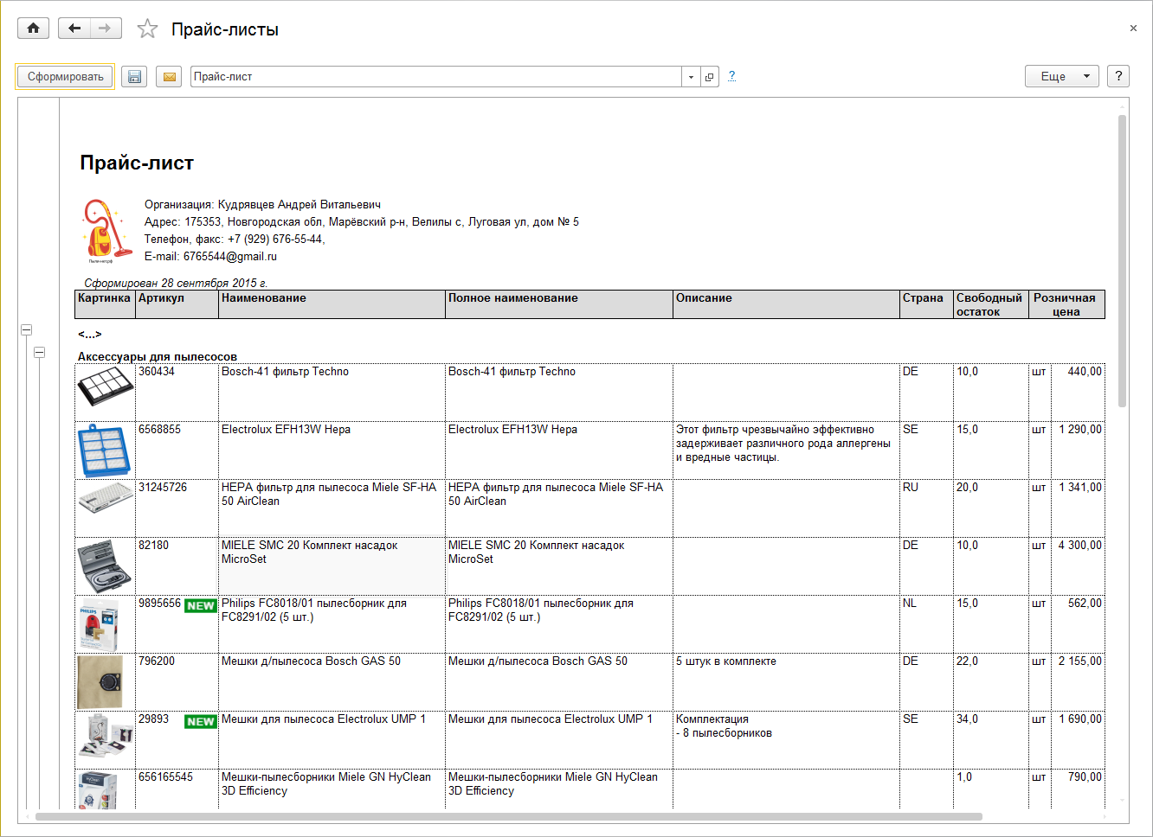Click the Сформировать button
Screen dimensions: 1153x837
click(65, 77)
